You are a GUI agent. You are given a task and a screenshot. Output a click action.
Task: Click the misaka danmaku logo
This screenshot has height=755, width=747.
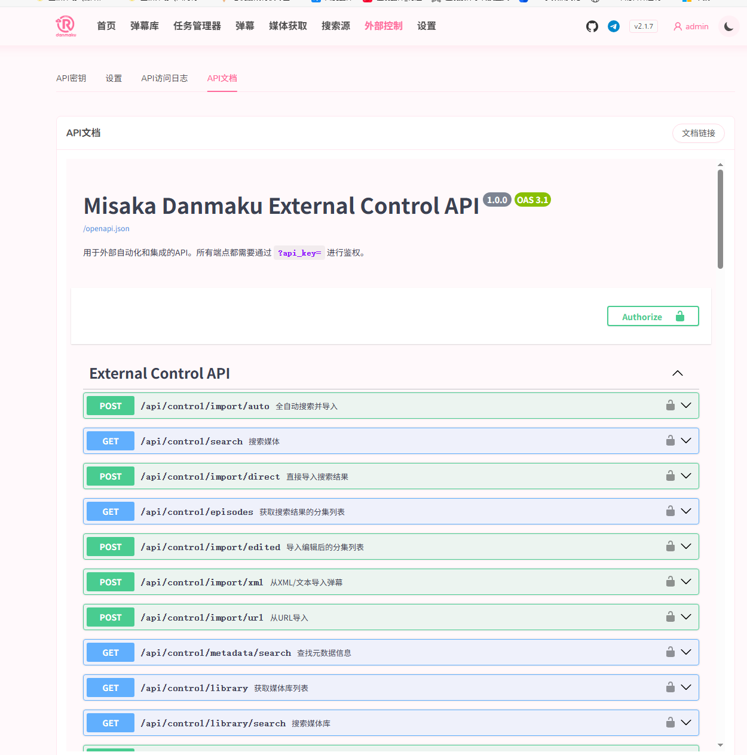pos(66,26)
